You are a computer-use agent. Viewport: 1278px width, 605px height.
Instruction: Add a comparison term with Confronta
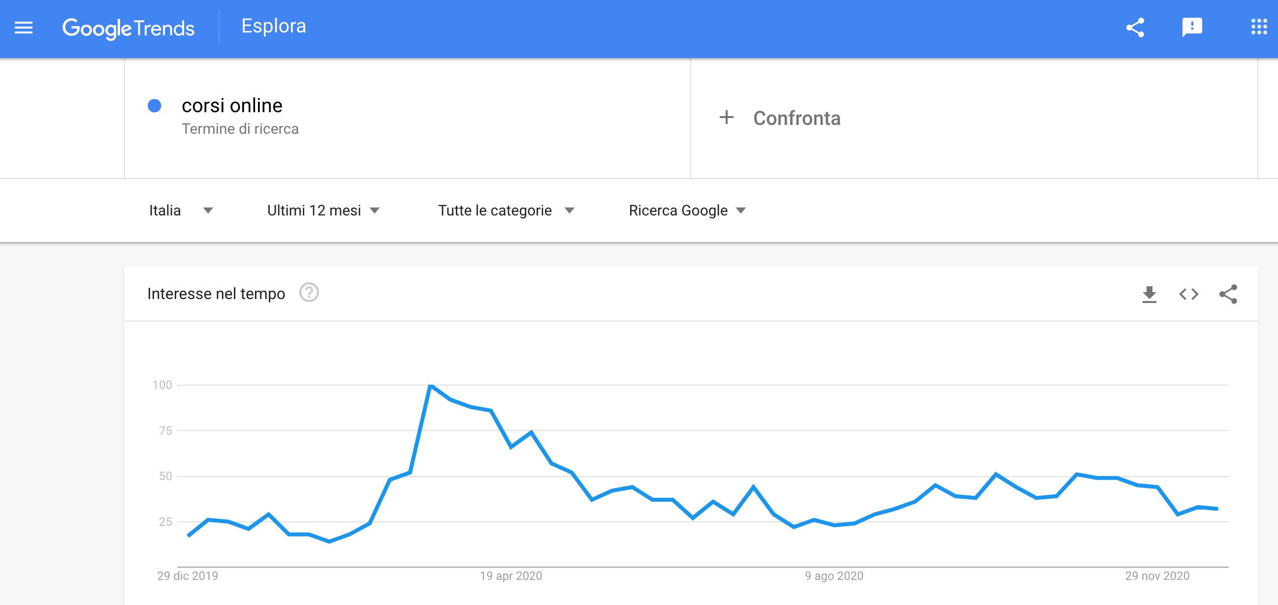pyautogui.click(x=796, y=118)
